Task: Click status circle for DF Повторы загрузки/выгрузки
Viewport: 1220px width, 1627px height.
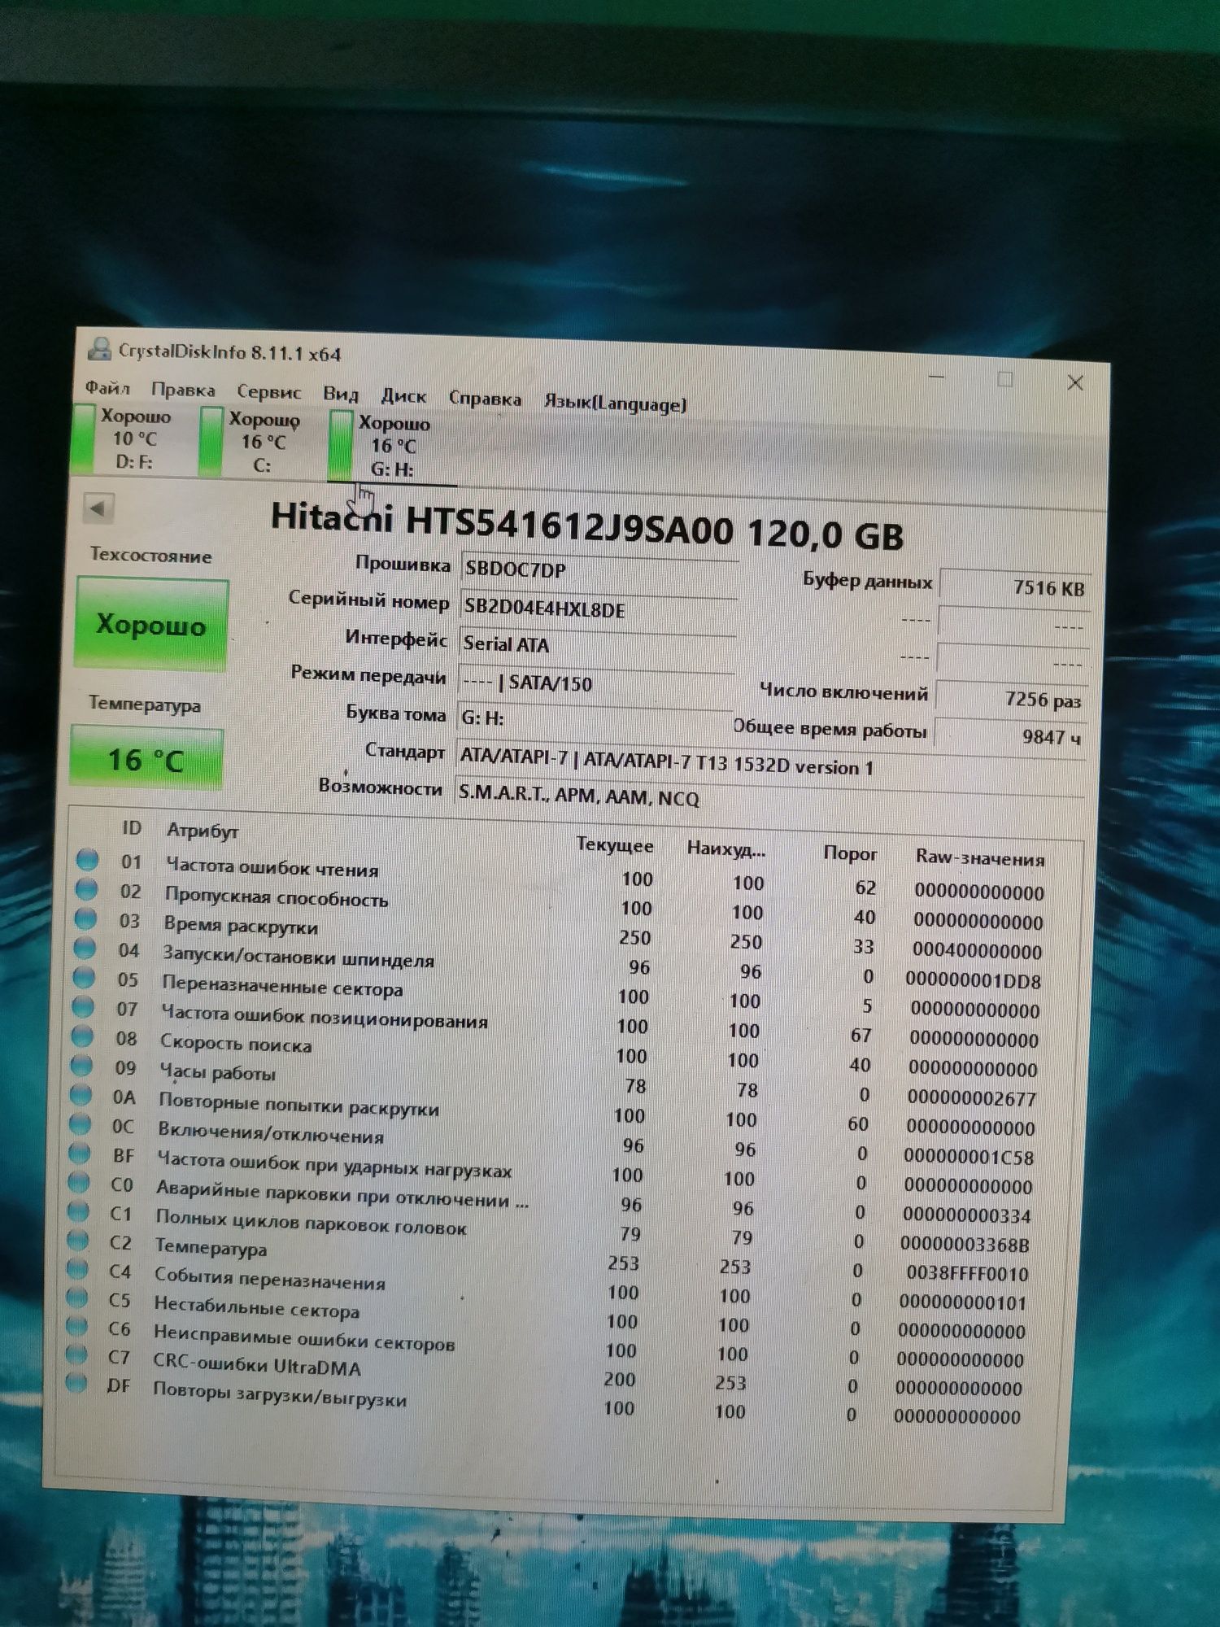Action: pyautogui.click(x=76, y=1382)
